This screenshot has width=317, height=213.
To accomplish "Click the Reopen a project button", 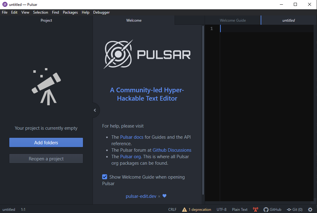I will [46, 159].
